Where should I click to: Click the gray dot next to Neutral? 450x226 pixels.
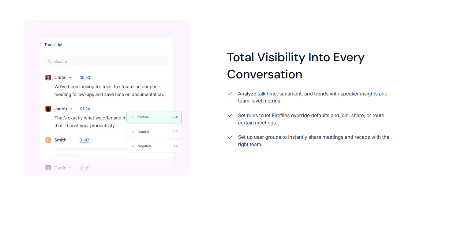tap(133, 132)
